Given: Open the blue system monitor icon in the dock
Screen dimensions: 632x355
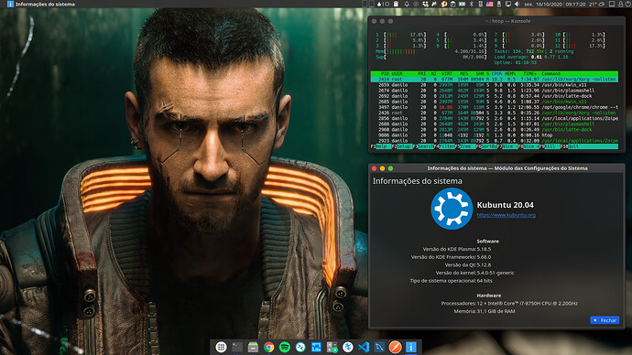Looking at the screenshot, I should click(316, 347).
